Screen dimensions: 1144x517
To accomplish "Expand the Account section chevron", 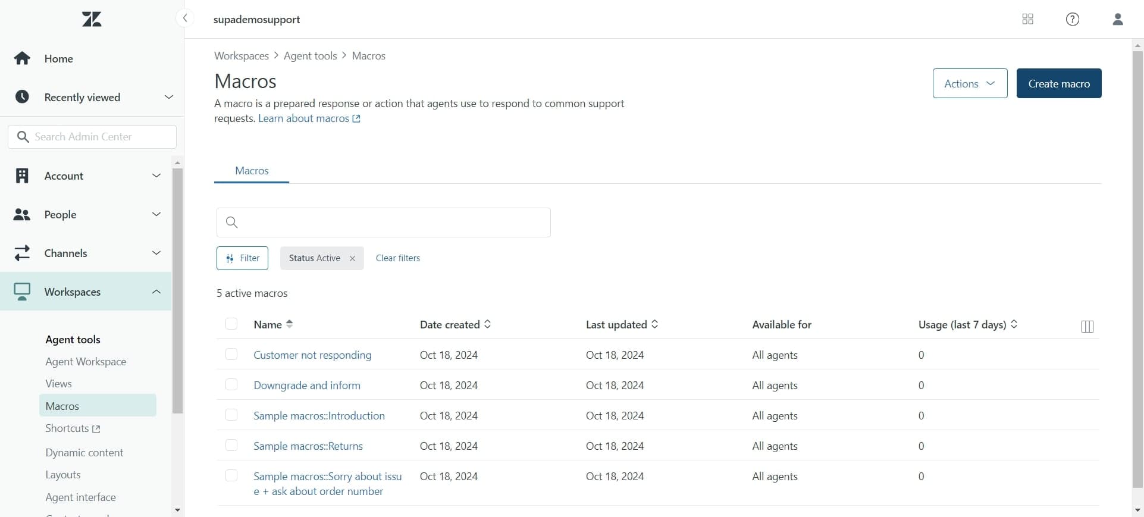I will [156, 176].
